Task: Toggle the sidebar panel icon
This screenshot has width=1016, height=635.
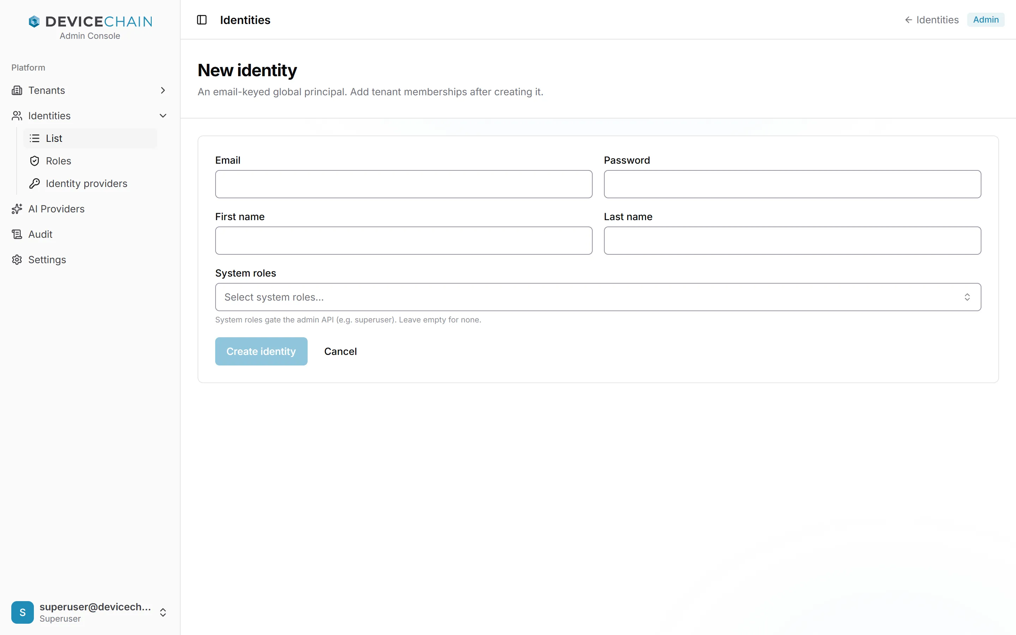Action: (201, 20)
